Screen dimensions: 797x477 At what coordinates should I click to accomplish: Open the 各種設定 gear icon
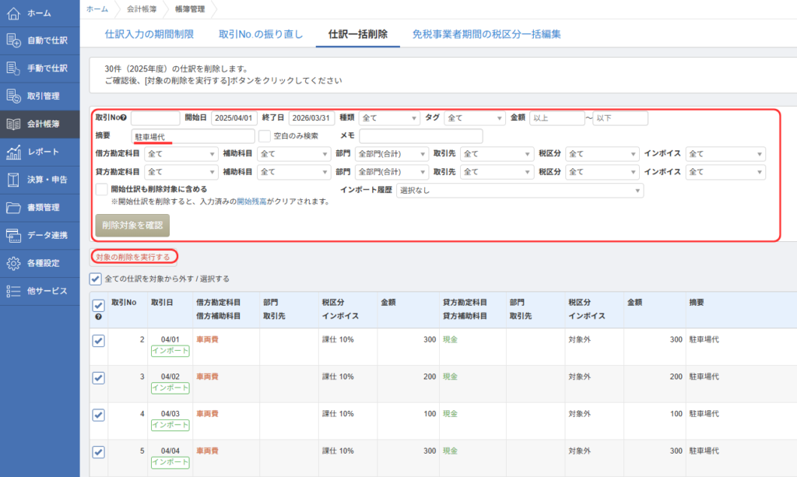[13, 263]
